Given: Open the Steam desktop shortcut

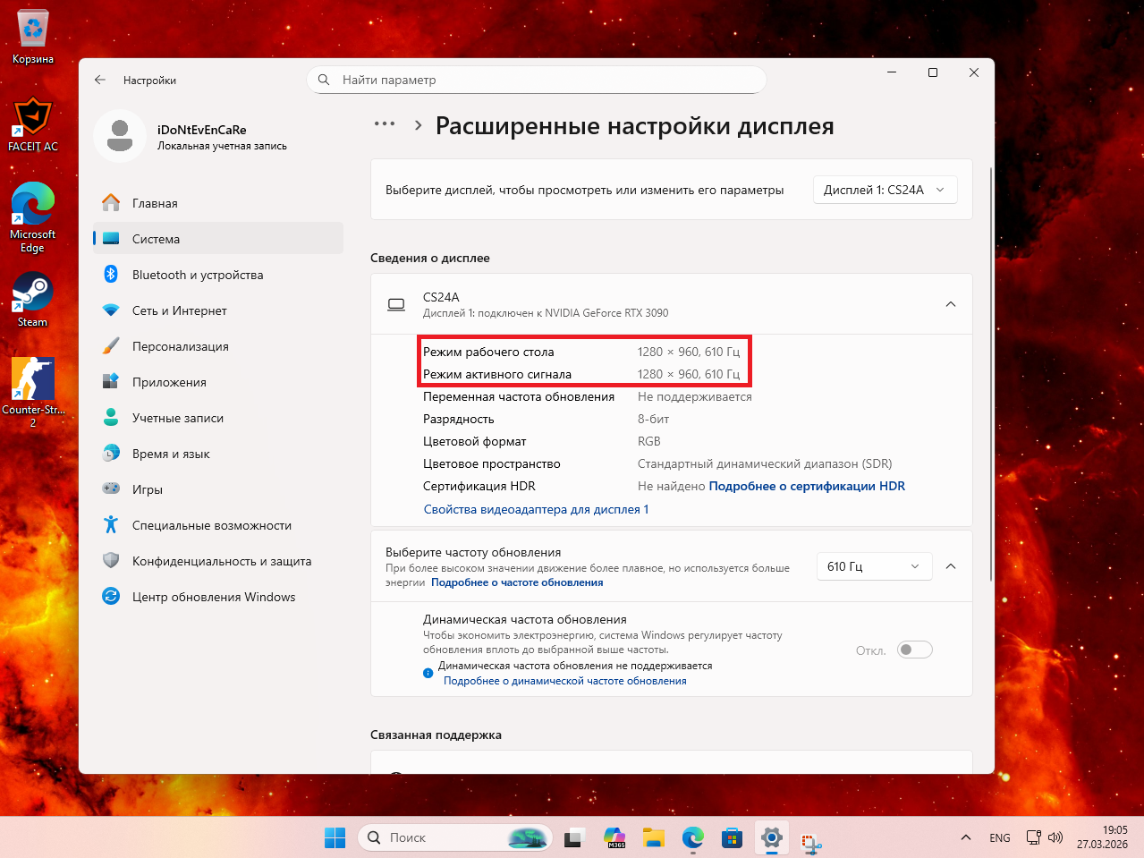Looking at the screenshot, I should [x=33, y=299].
